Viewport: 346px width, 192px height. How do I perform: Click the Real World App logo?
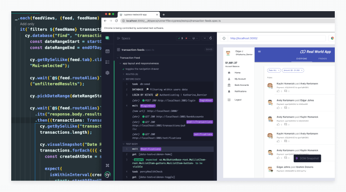315,52
